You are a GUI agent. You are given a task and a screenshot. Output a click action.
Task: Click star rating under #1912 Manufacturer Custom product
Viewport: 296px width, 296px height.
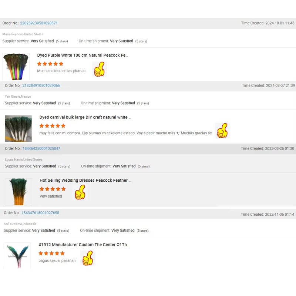click(x=51, y=253)
